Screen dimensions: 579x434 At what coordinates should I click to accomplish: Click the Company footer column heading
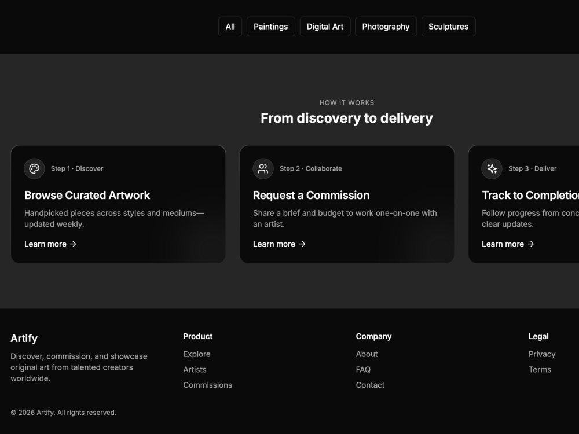(373, 337)
